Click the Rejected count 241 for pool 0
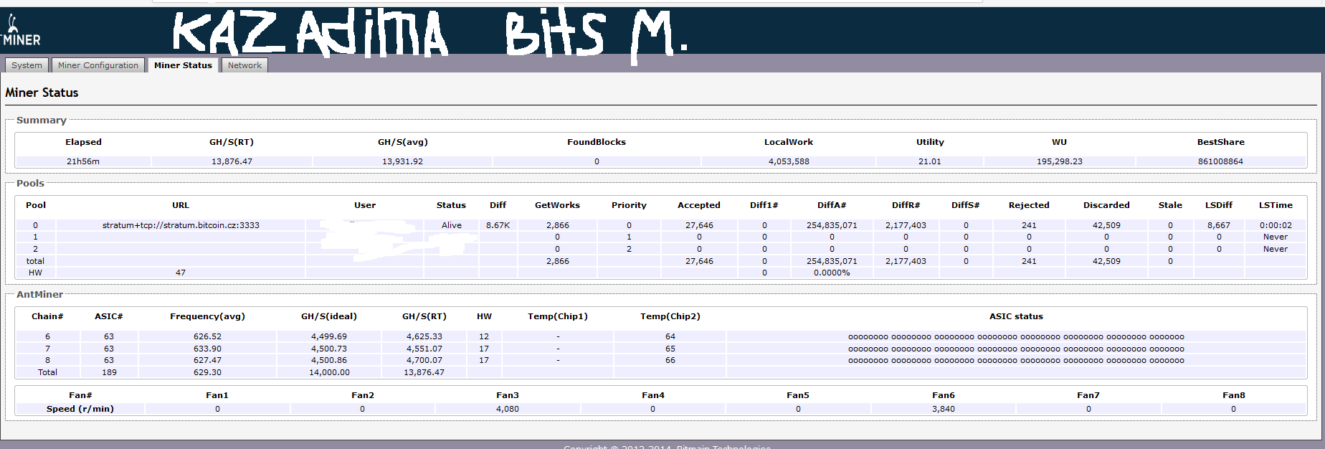 [1029, 225]
